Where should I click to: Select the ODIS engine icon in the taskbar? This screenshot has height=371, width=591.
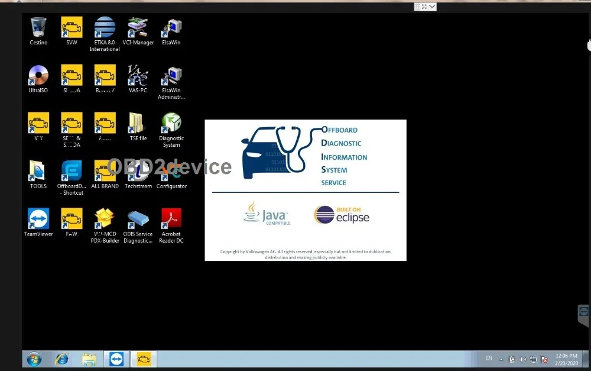(144, 359)
